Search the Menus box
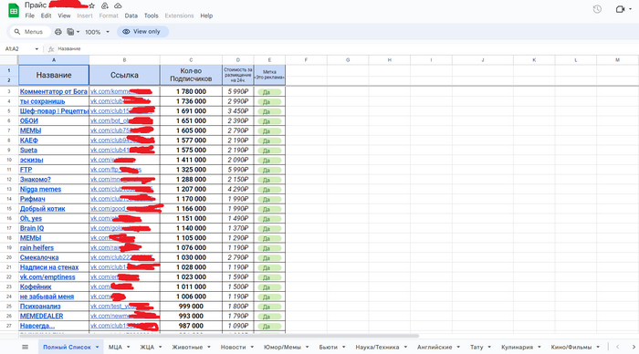The height and width of the screenshot is (354, 639). click(x=29, y=32)
